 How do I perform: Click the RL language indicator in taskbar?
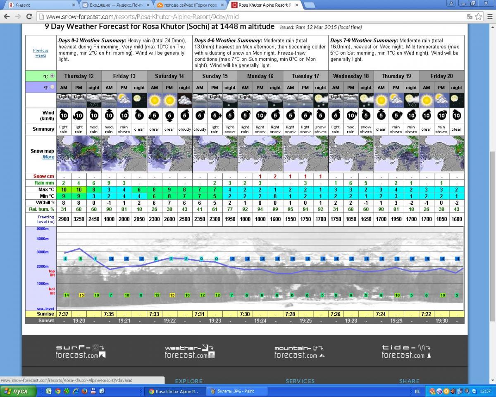(x=418, y=391)
